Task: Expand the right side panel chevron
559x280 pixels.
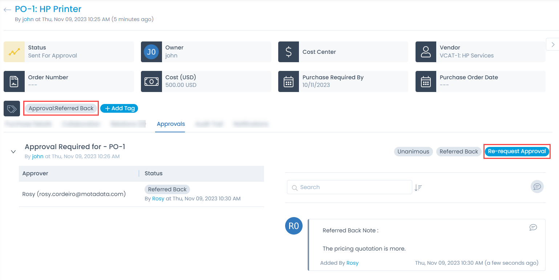Action: click(553, 44)
